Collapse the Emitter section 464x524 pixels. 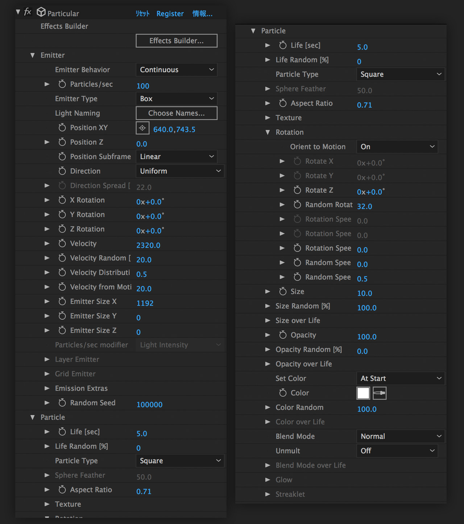pos(33,55)
